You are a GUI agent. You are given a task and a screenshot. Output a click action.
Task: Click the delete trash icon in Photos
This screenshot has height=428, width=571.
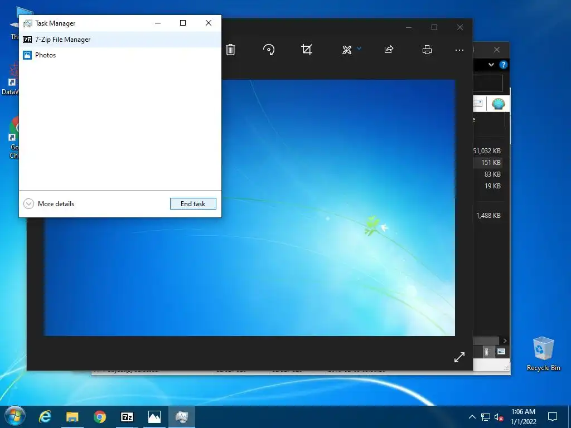pyautogui.click(x=230, y=50)
